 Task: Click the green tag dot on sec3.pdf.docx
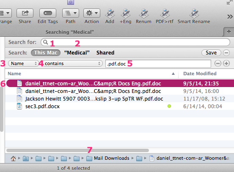(169, 106)
